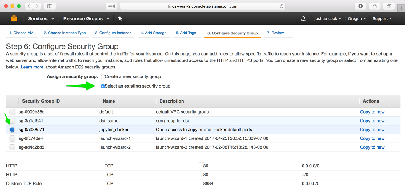Go to step 3 Configure Instance

click(x=113, y=33)
